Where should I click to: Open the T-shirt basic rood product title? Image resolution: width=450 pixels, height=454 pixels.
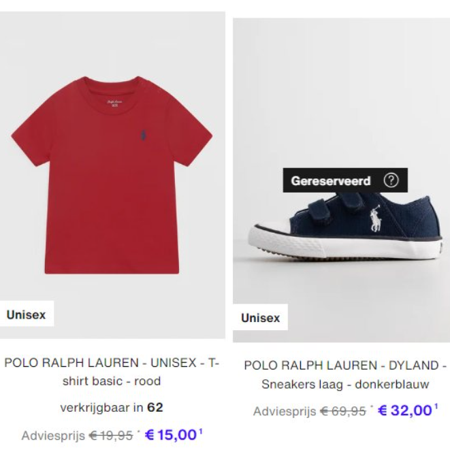coord(112,372)
